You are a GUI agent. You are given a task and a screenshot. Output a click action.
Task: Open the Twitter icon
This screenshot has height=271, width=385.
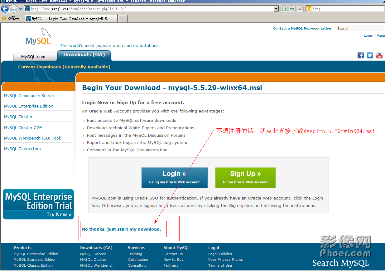point(370,55)
